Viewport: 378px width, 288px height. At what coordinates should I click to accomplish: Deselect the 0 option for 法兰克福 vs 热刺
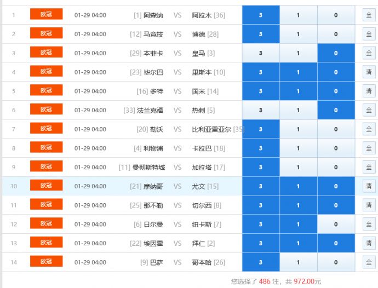pos(336,110)
